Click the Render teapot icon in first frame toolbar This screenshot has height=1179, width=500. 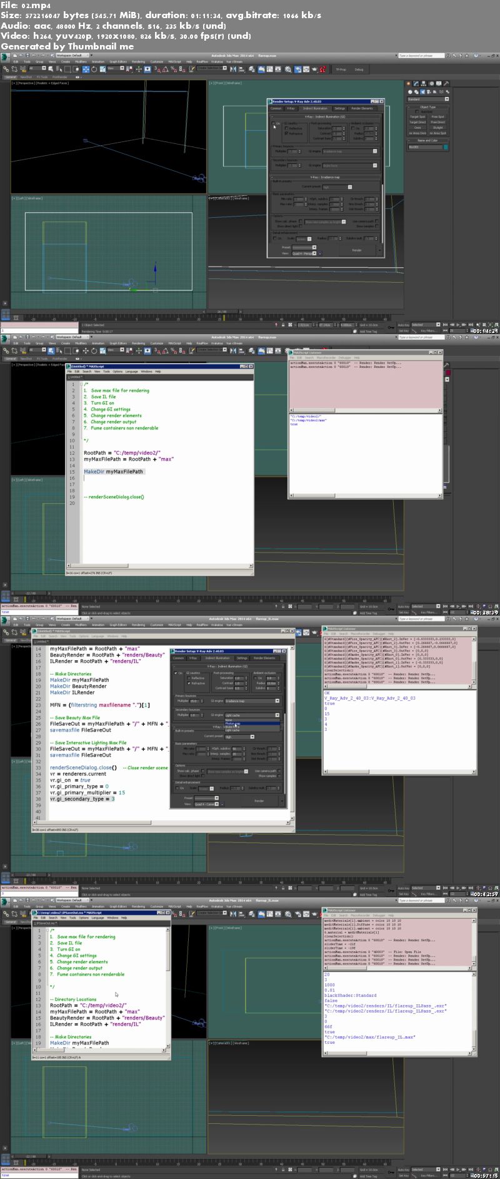point(314,69)
